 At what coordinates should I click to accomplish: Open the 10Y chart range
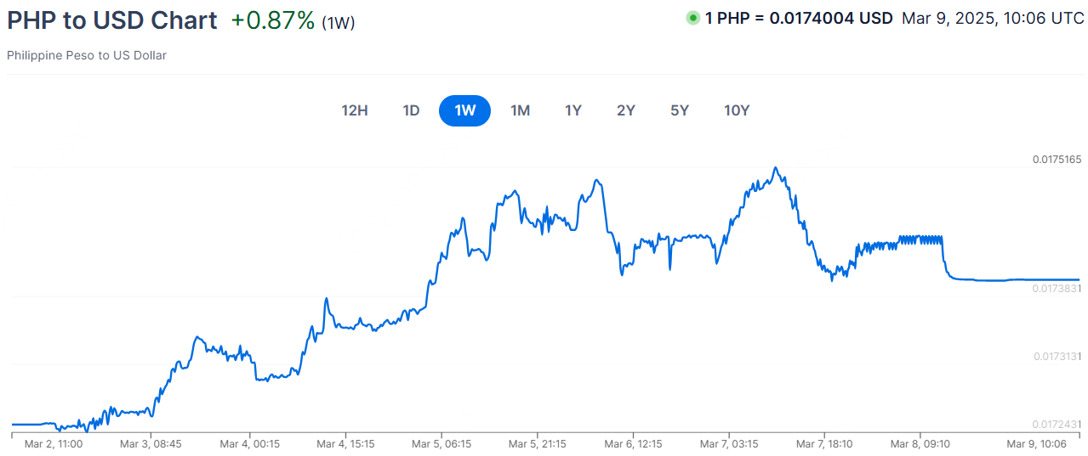coord(737,110)
